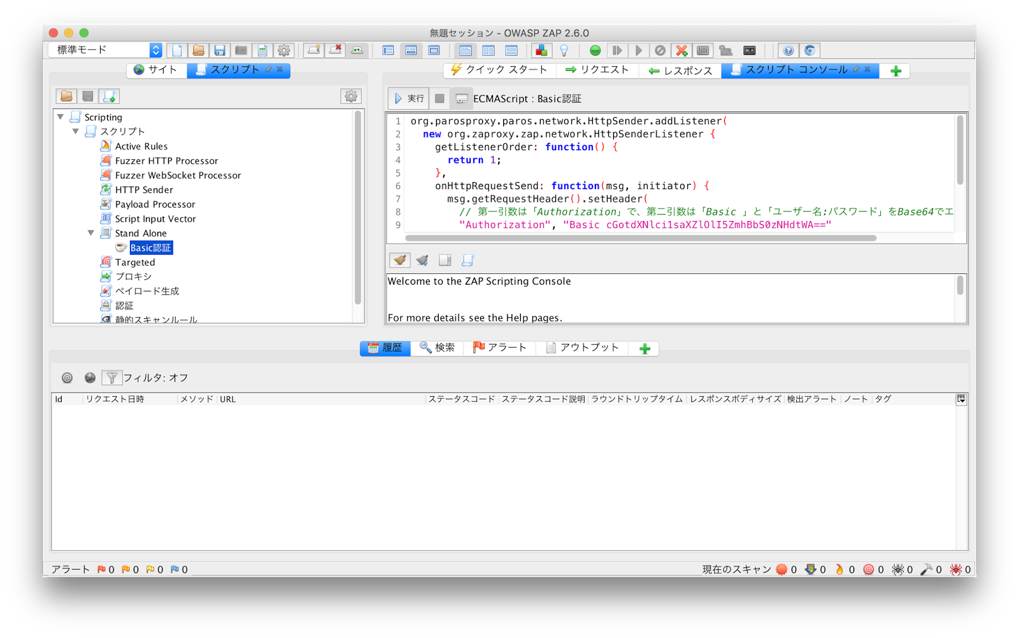Image resolution: width=1019 pixels, height=638 pixels.
Task: Enable the script with the ECMAScript toggle icon
Action: tap(462, 99)
